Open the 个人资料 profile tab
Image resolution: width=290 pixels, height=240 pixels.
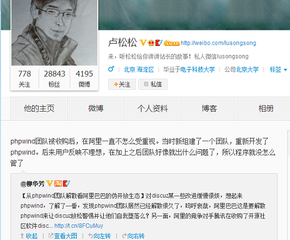[152, 109]
